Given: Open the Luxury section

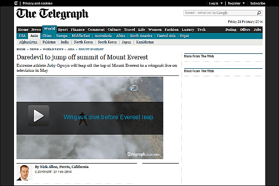Looking at the screenshot, I should (x=188, y=29).
